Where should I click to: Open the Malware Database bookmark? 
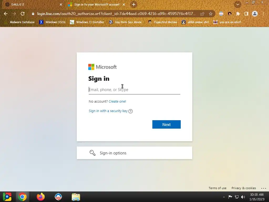coord(20,22)
